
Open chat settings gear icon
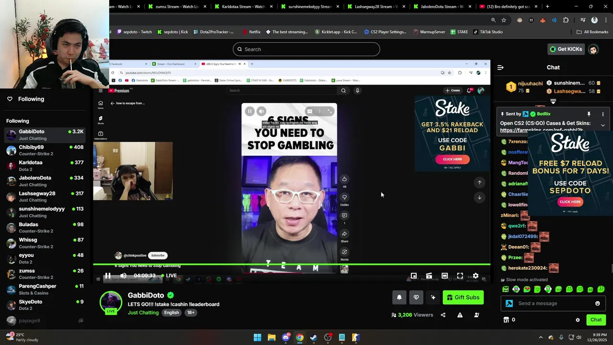(578, 320)
